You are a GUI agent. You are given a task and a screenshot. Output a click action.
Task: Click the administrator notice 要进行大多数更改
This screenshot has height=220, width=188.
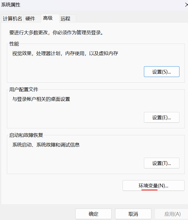tap(56, 33)
